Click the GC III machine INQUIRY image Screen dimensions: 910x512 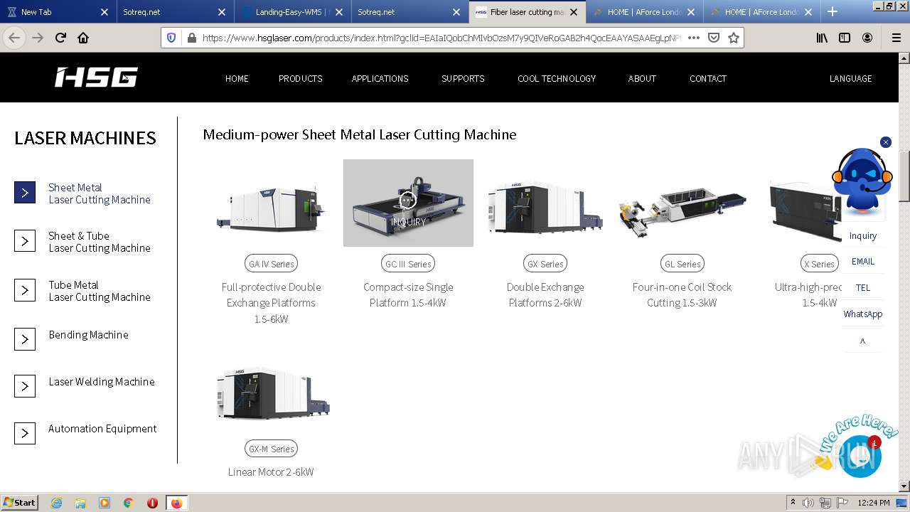pyautogui.click(x=408, y=203)
